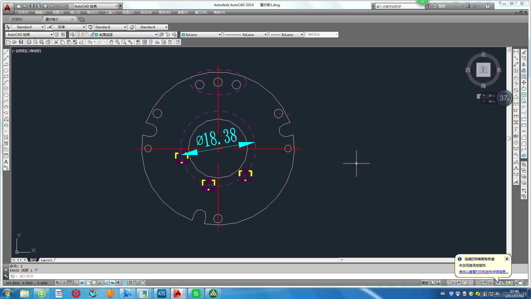Open the 文件(F) menu

[x=23, y=12]
